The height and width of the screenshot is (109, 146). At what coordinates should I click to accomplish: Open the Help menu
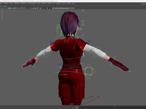(x=73, y=3)
